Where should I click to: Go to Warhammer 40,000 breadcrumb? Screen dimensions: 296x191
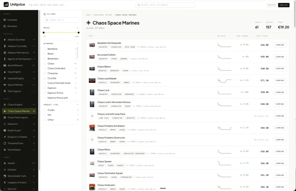tap(103, 15)
